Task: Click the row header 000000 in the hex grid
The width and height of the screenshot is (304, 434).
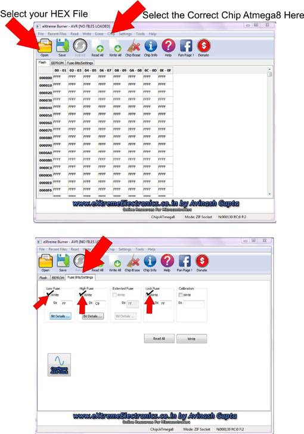Action: (x=45, y=78)
